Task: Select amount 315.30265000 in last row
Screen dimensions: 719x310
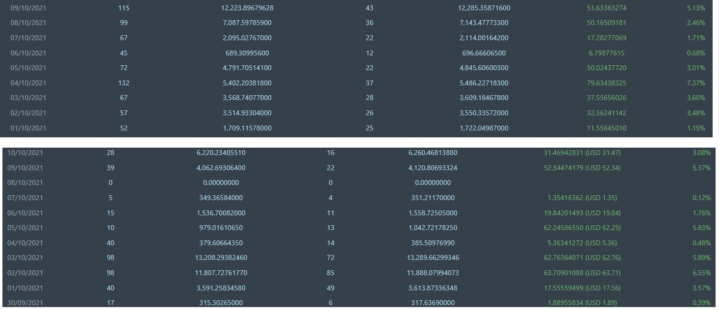Action: point(221,303)
